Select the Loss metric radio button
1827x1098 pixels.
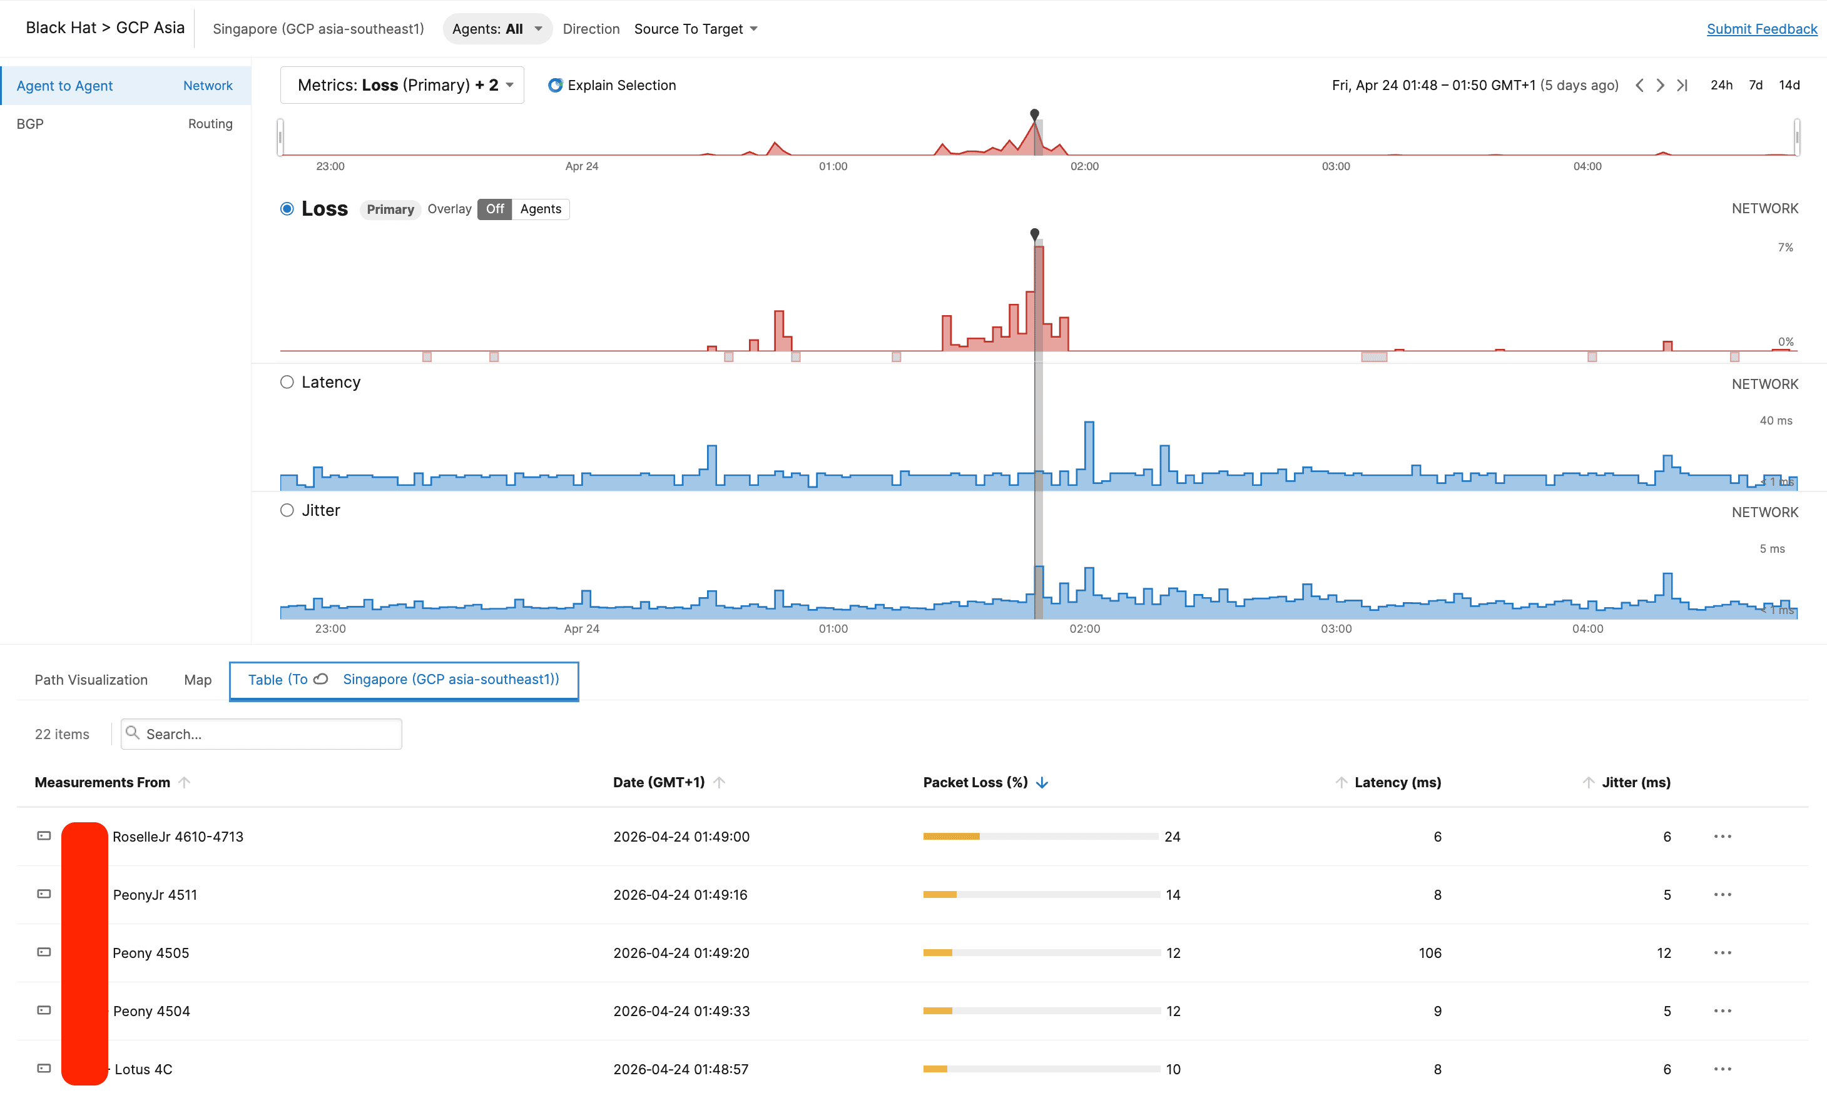[x=287, y=209]
